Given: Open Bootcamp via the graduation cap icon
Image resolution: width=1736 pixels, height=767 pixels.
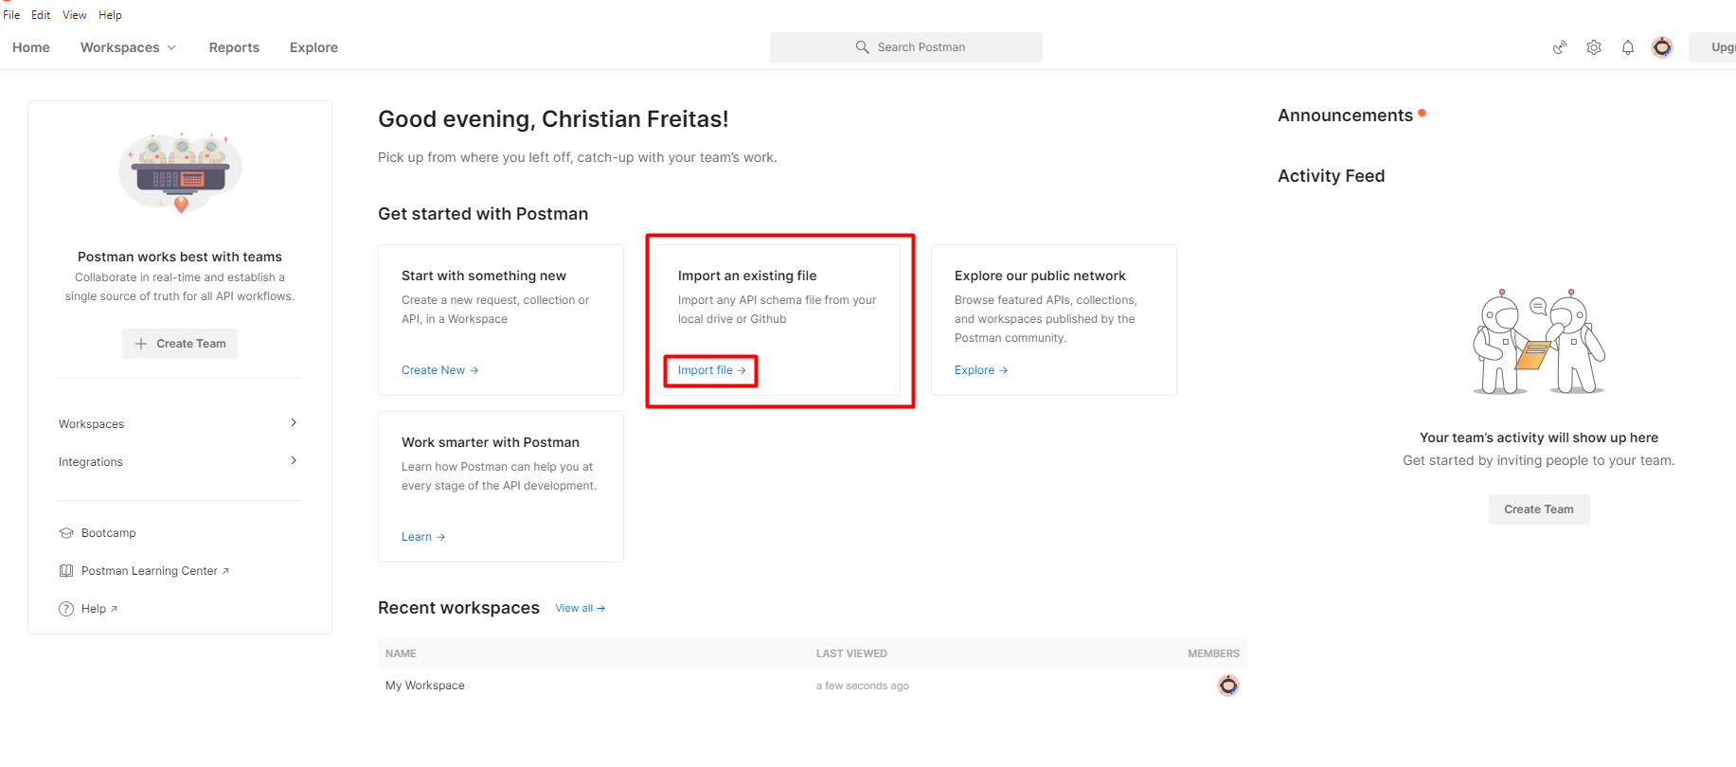Looking at the screenshot, I should [x=65, y=532].
